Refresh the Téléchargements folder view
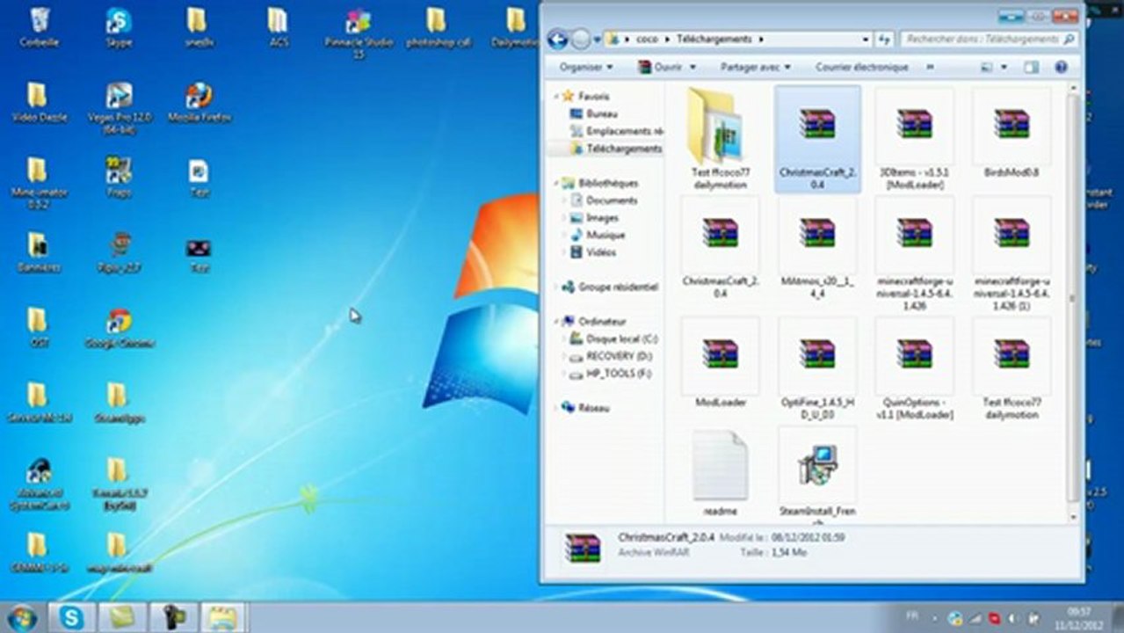 884,40
